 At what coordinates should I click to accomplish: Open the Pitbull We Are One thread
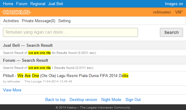tap(66, 76)
